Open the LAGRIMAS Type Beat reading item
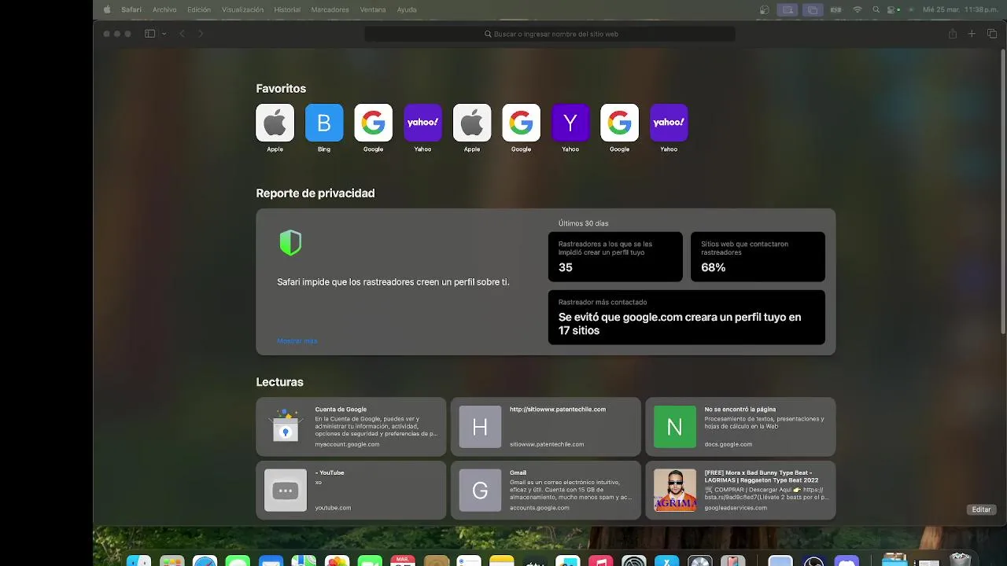1007x566 pixels. (740, 490)
